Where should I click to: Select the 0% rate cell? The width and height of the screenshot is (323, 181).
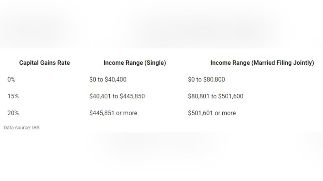(x=11, y=80)
